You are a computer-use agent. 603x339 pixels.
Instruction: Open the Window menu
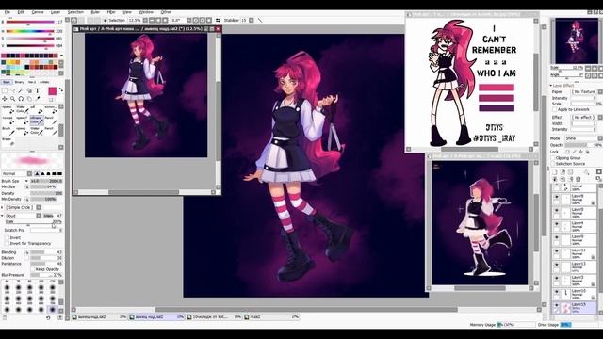tap(146, 12)
